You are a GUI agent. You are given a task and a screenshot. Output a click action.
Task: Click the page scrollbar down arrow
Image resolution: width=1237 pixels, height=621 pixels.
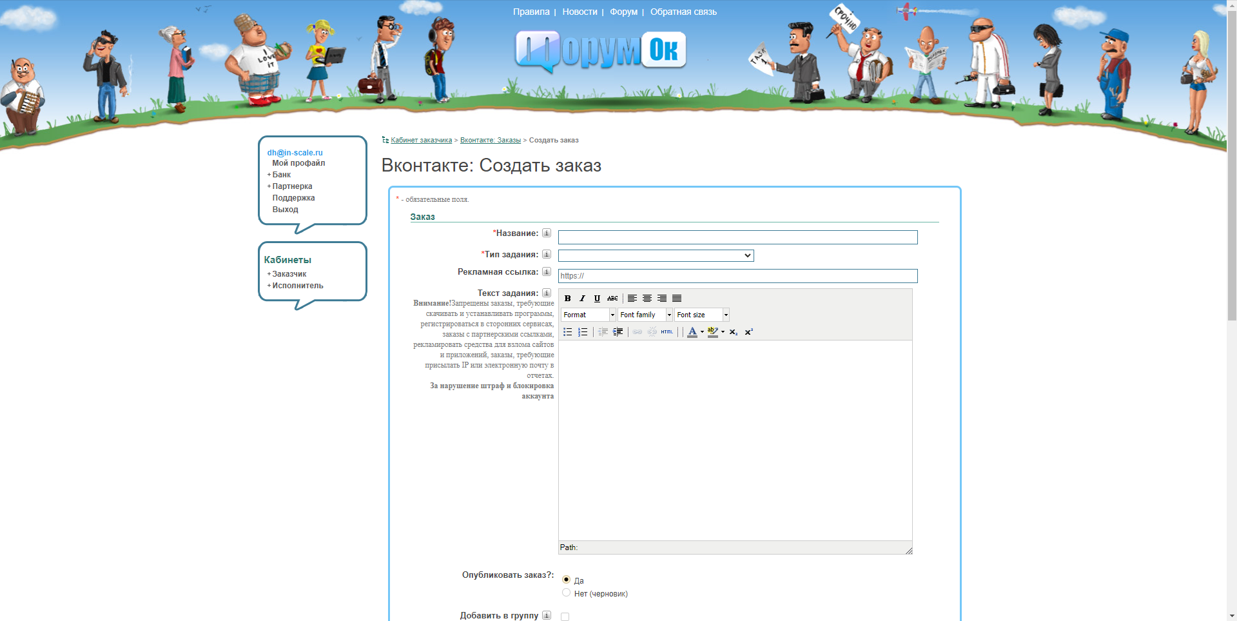(x=1232, y=616)
